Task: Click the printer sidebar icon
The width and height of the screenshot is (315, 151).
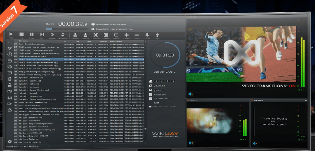Action: pos(10,67)
